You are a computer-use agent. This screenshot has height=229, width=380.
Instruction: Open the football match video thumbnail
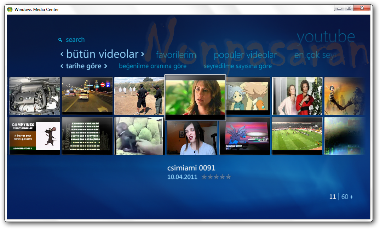click(x=297, y=136)
